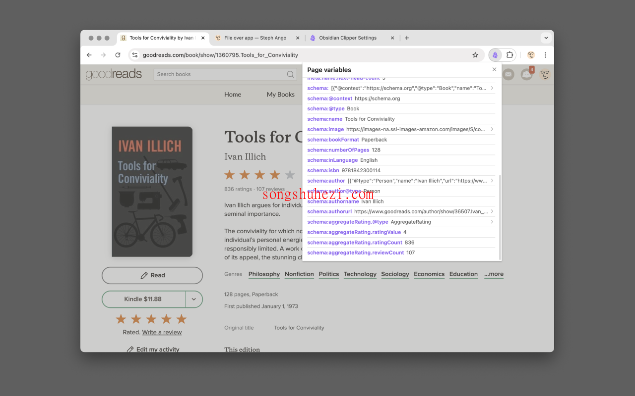Click schema:aggregateRating.reviewCount key
635x396 pixels.
(x=356, y=252)
